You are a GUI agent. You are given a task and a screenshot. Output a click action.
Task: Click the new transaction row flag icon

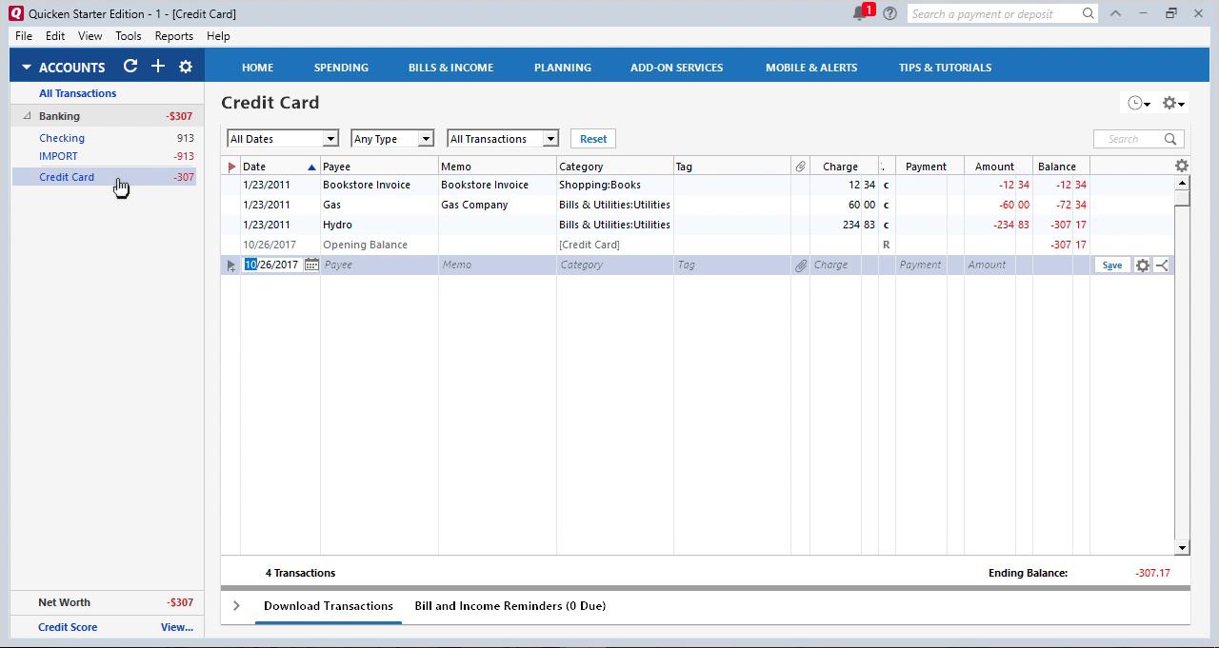(x=230, y=265)
